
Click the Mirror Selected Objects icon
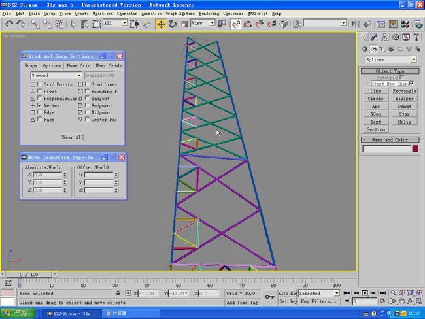(x=355, y=24)
